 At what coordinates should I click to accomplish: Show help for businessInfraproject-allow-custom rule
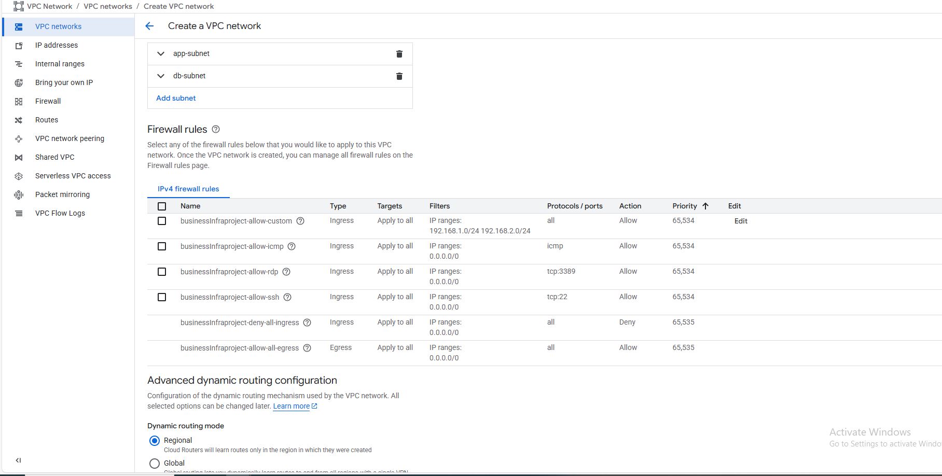(300, 221)
